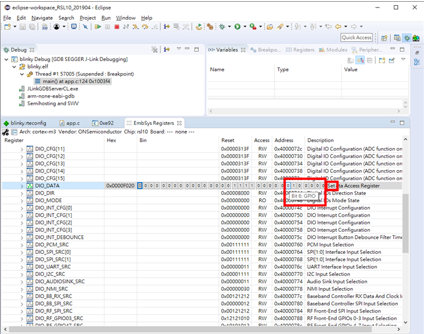Viewport: 424px width, 334px height.
Task: Open the Breakpoints view tab
Action: point(265,50)
